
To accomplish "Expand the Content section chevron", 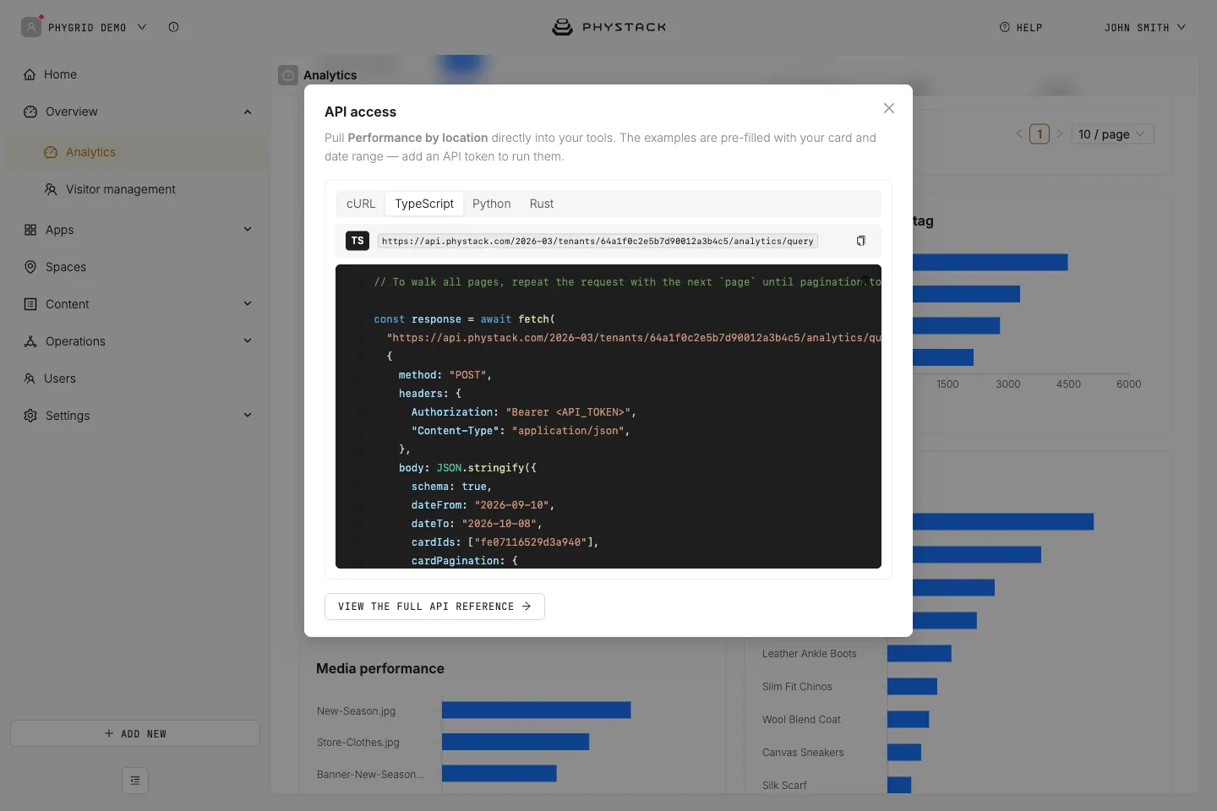I will (248, 303).
